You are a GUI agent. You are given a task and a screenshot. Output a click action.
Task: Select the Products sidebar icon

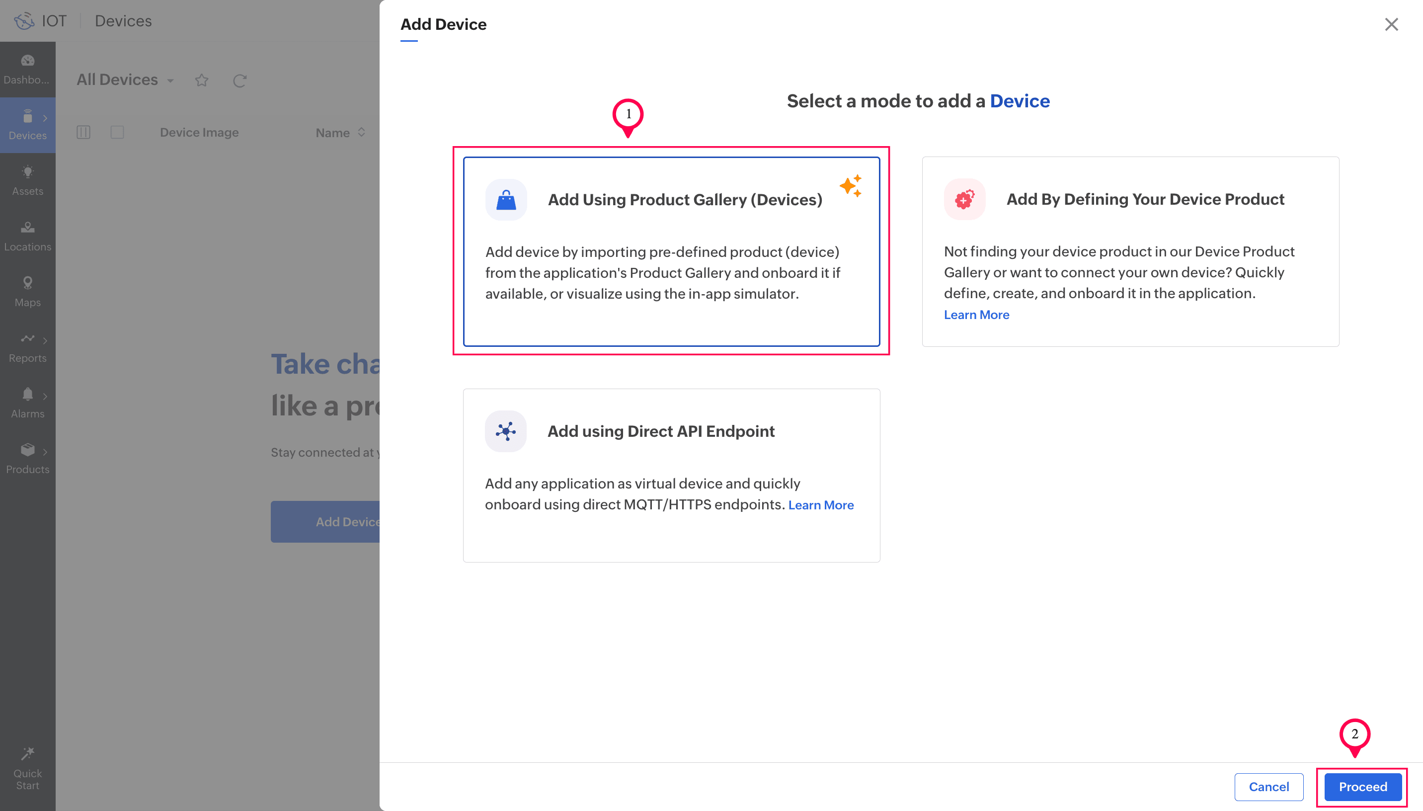point(27,458)
